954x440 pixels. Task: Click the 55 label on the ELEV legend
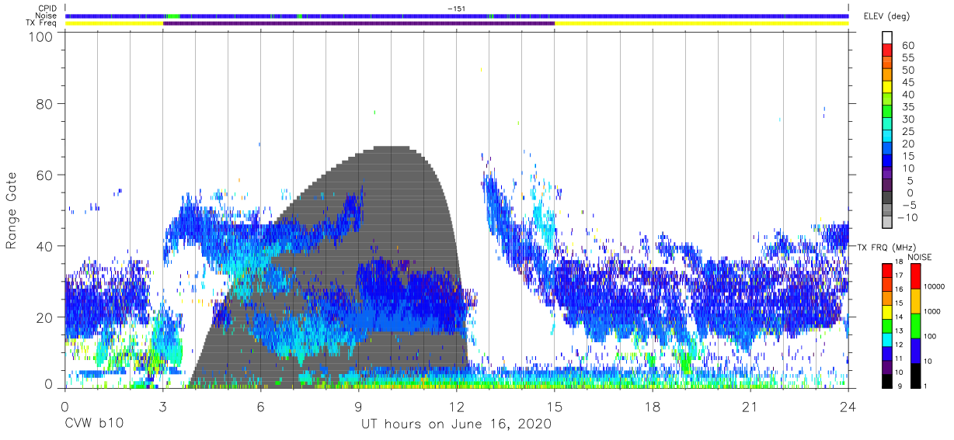click(x=907, y=57)
